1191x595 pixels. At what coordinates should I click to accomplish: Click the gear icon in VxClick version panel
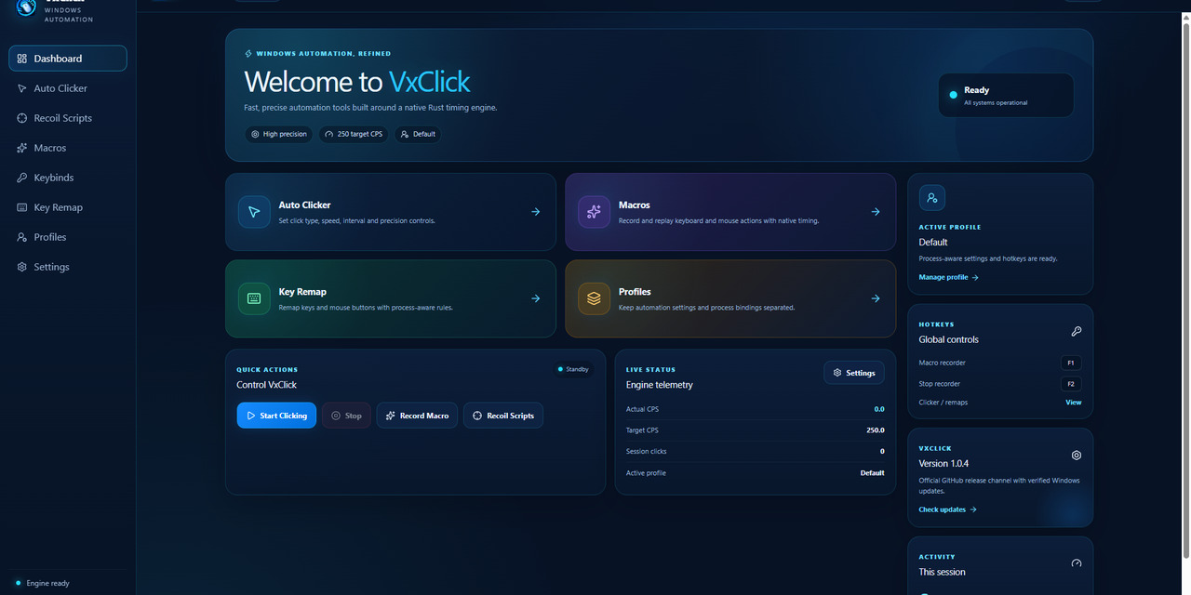1077,456
